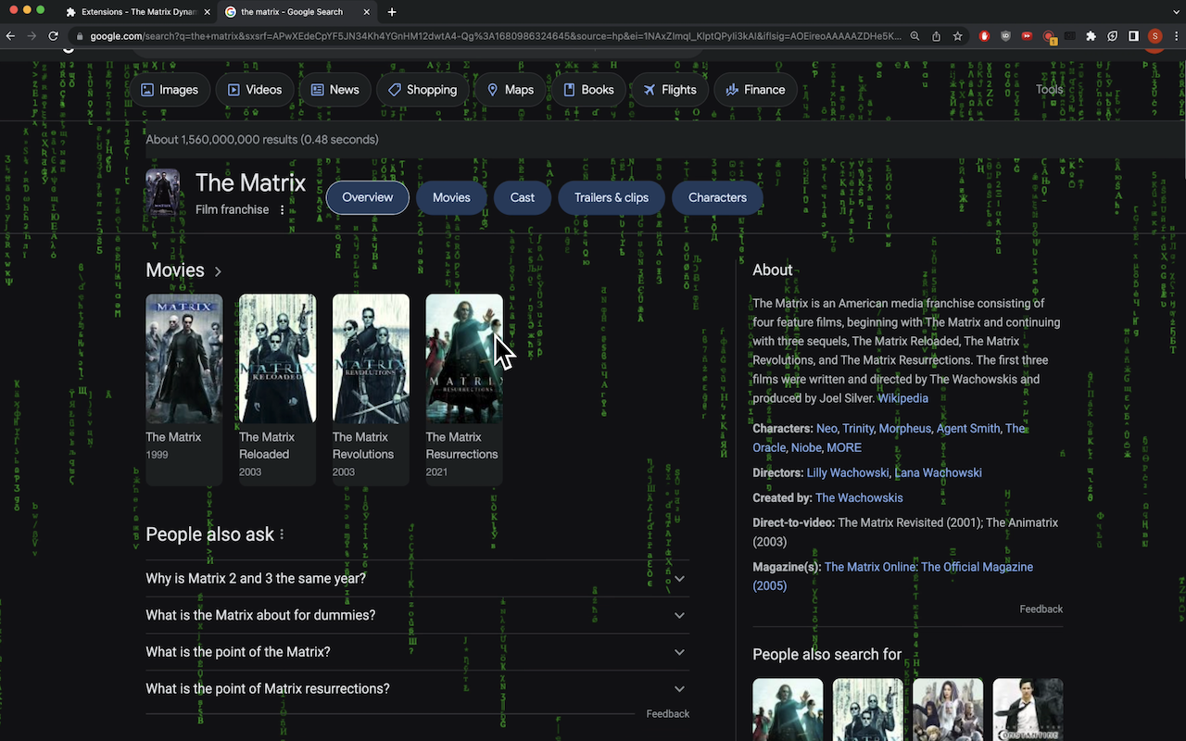Open the Neo character link
1186x741 pixels.
826,429
